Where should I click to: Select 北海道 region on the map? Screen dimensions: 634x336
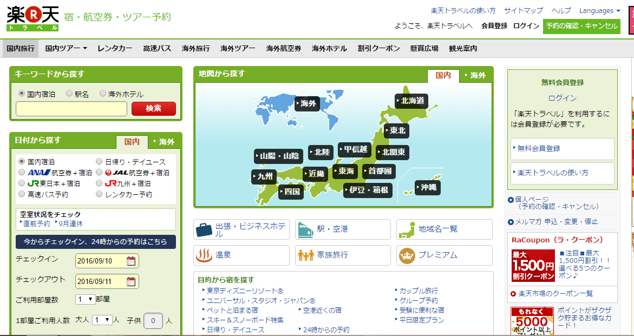(411, 101)
